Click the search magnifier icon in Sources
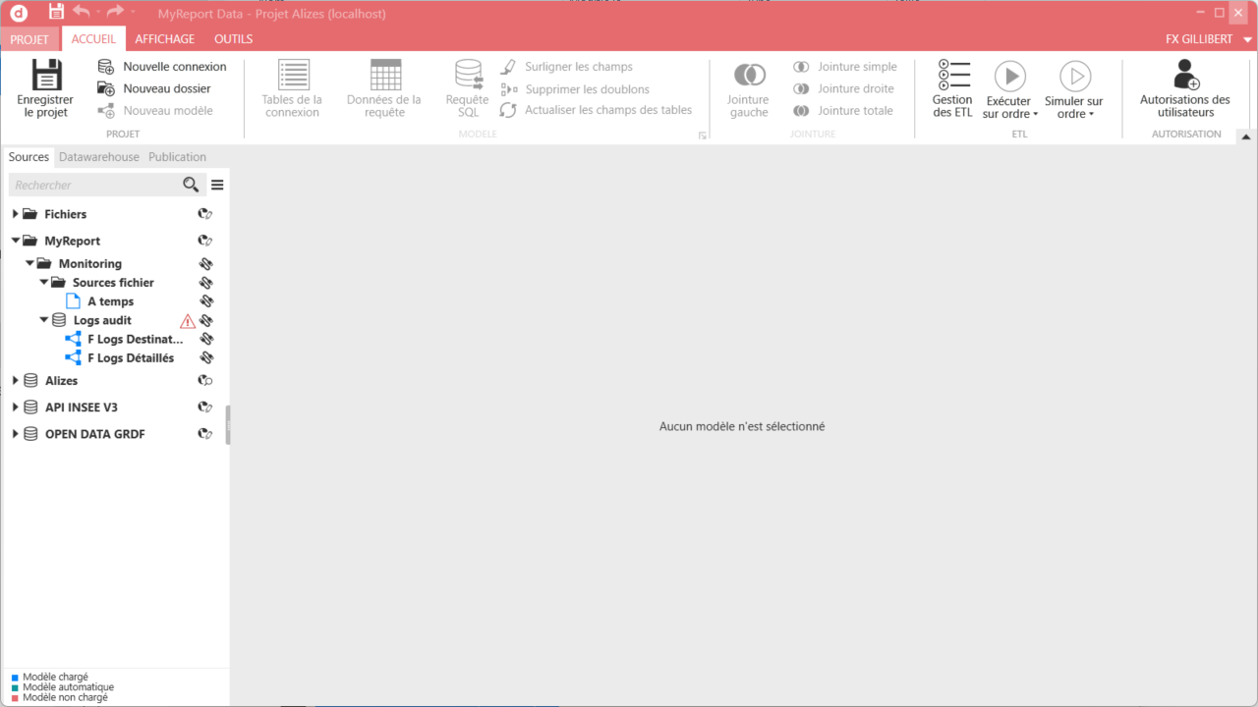1258x707 pixels. coord(191,185)
